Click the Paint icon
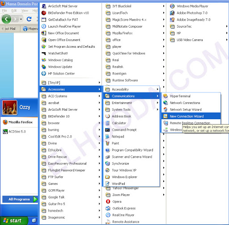229x225 pixels. pyautogui.click(x=107, y=143)
